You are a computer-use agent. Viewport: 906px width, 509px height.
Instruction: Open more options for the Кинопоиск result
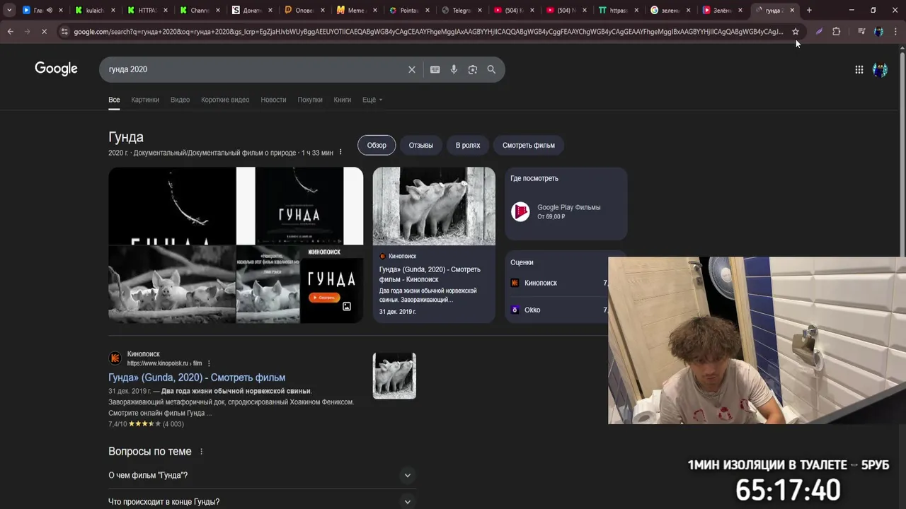[209, 363]
